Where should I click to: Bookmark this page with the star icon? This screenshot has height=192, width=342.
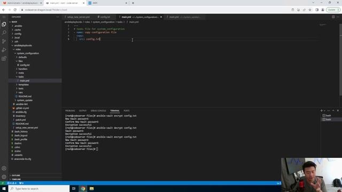[310, 10]
